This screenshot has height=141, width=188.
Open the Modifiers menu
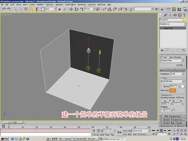click(40, 5)
